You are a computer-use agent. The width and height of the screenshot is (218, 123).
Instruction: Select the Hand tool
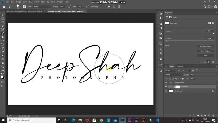point(3,63)
